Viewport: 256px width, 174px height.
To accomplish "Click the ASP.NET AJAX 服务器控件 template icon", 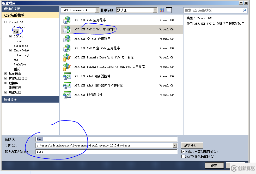I will point(67,76).
